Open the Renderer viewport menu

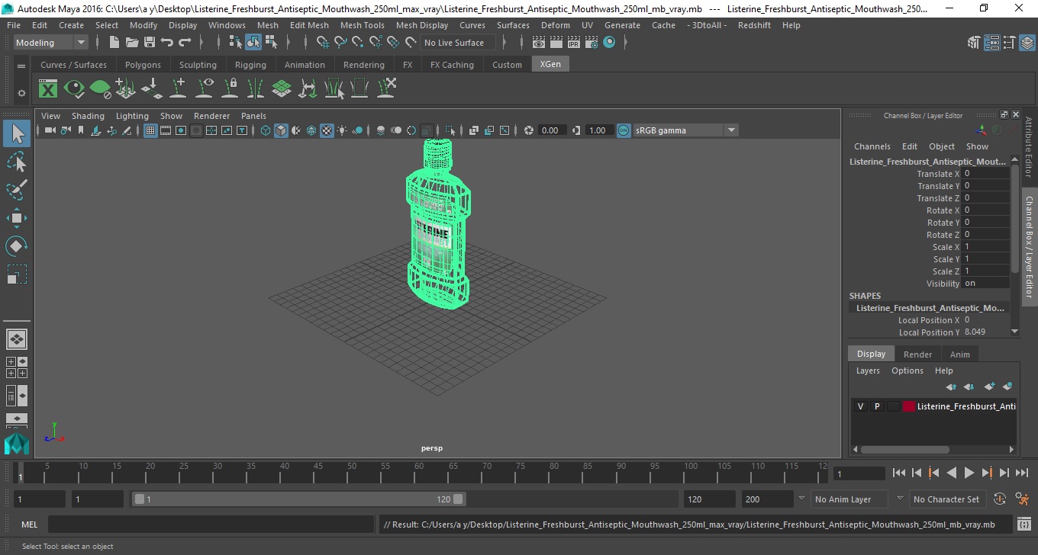click(211, 116)
